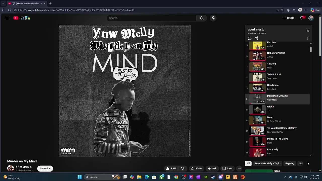The height and width of the screenshot is (181, 322).
Task: Toggle playlist shuffle
Action: tap(256, 38)
